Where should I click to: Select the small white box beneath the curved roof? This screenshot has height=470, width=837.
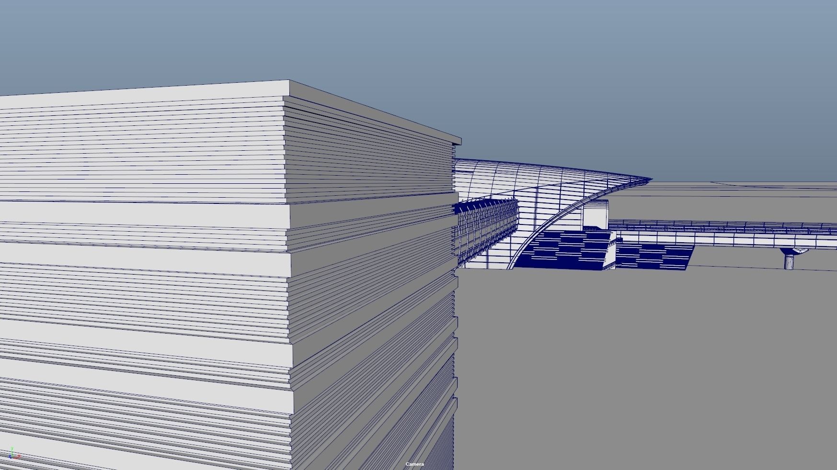point(596,214)
